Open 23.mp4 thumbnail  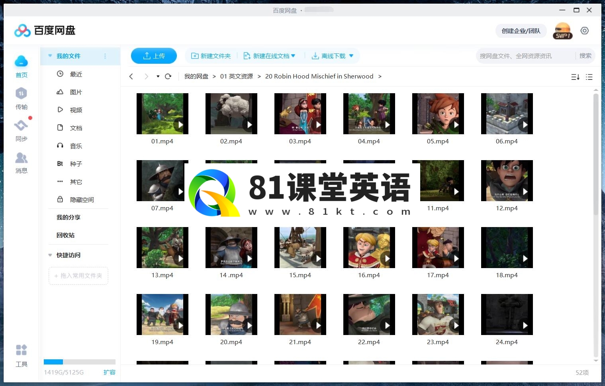pyautogui.click(x=438, y=314)
